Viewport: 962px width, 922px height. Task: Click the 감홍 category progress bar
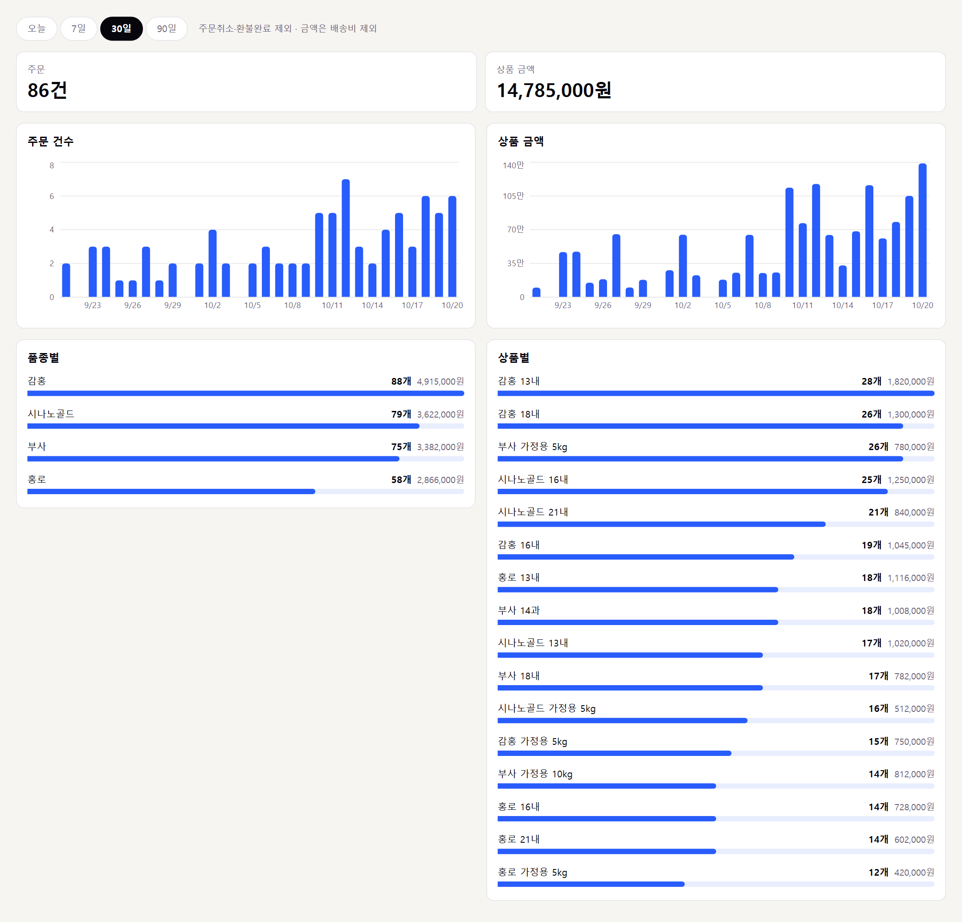[x=245, y=393]
